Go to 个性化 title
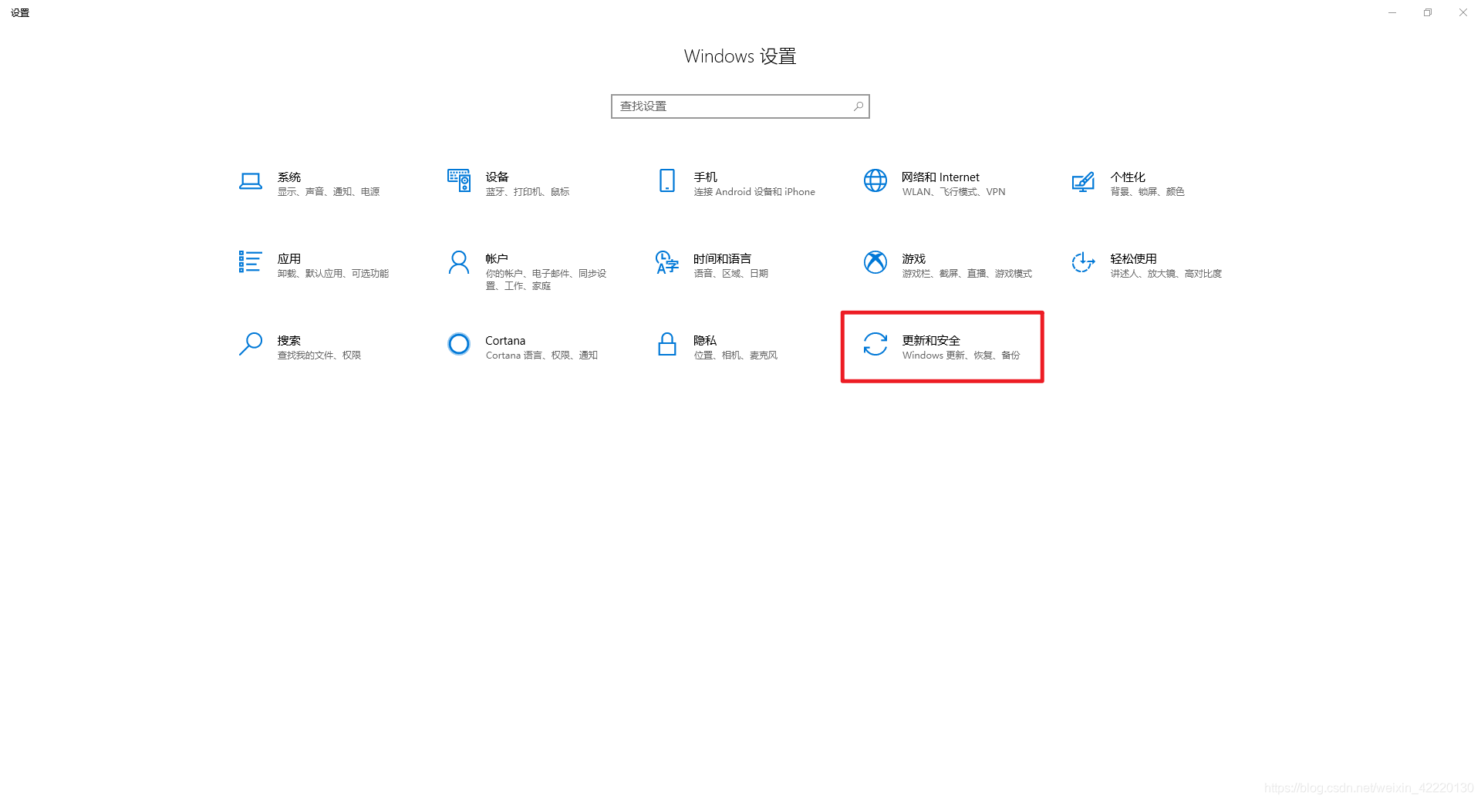 tap(1128, 177)
